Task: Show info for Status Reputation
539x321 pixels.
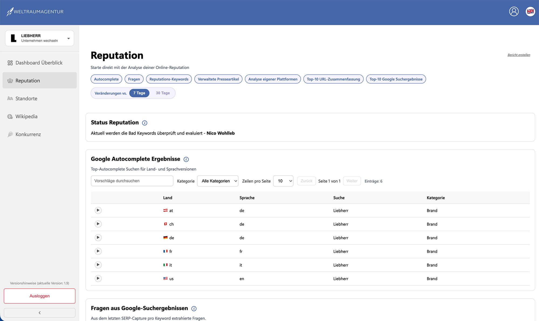Action: click(x=145, y=123)
